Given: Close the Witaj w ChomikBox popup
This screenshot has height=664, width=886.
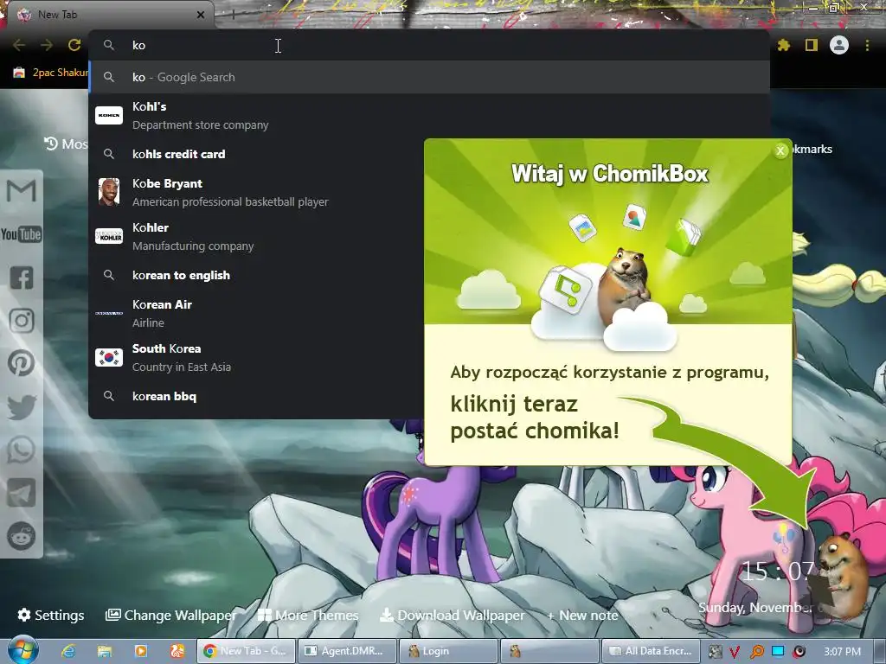Looking at the screenshot, I should (x=780, y=150).
